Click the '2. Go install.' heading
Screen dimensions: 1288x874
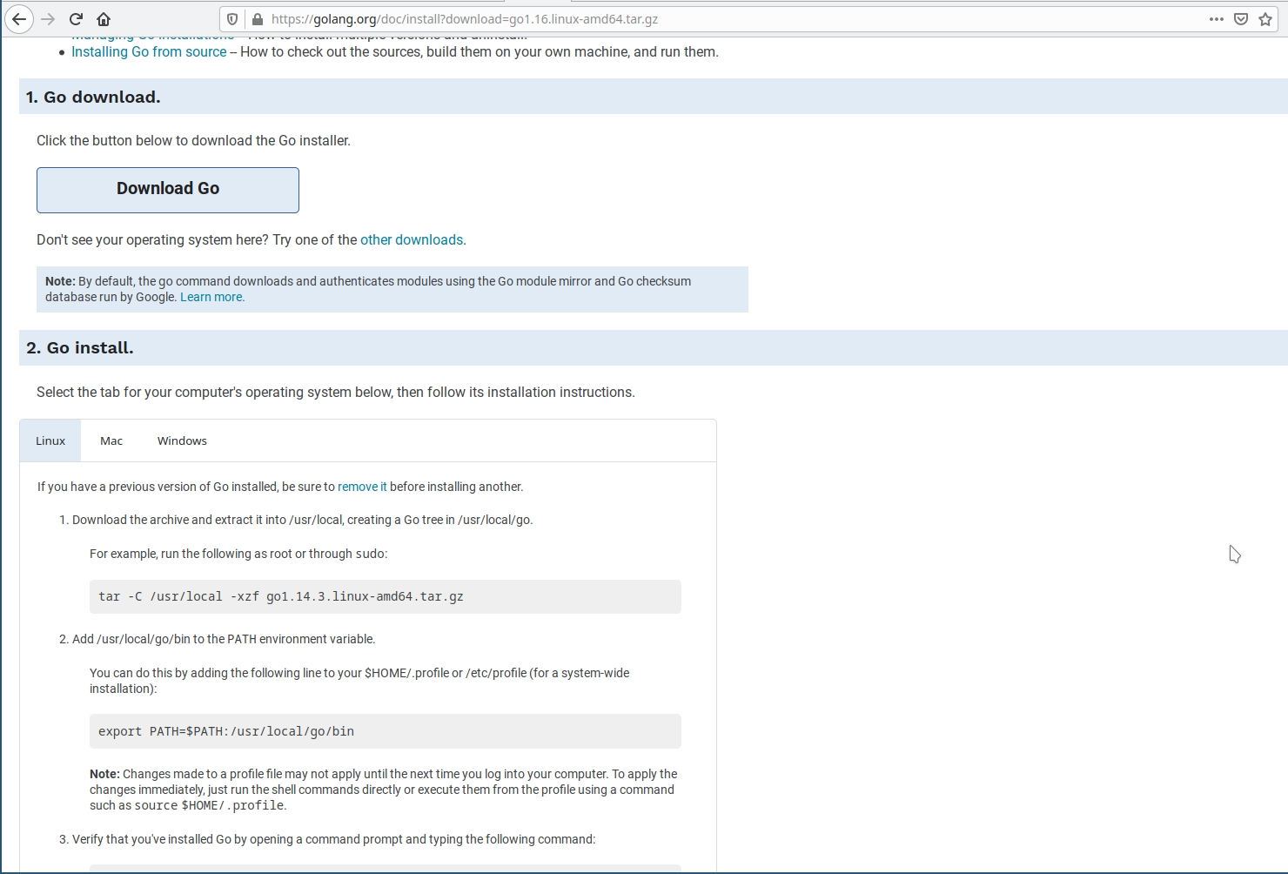point(80,347)
